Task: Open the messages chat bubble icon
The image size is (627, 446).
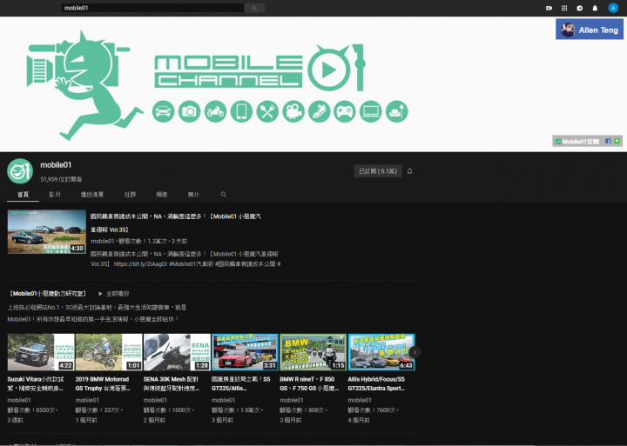Action: click(x=579, y=8)
